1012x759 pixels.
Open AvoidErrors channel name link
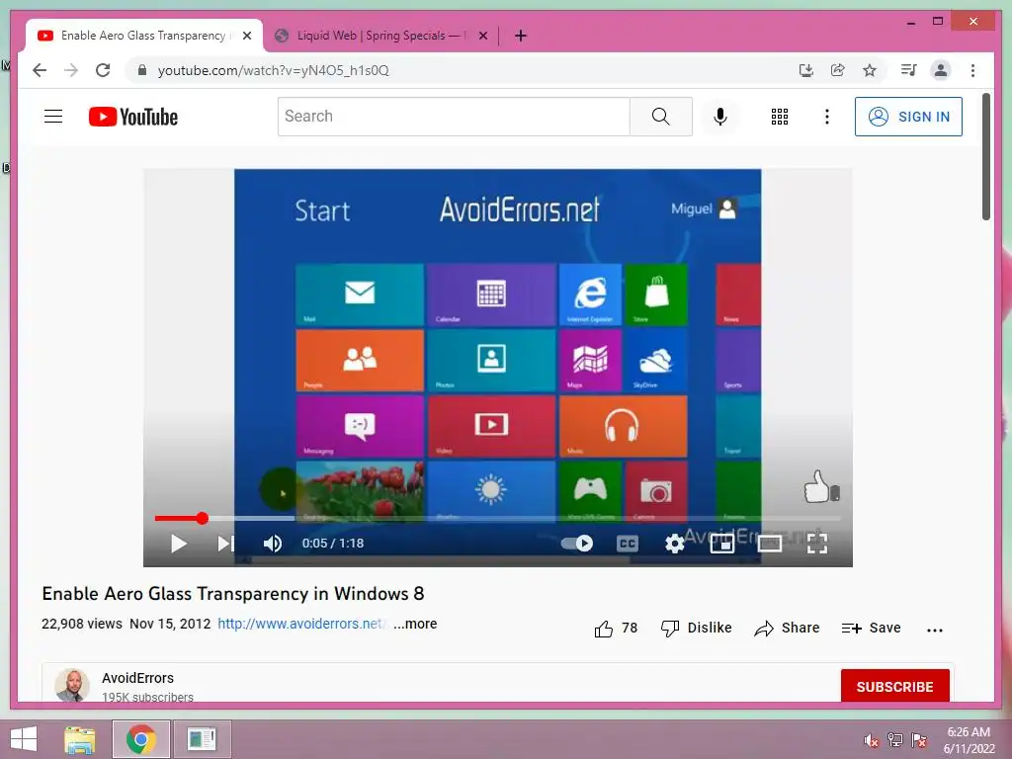pos(137,678)
